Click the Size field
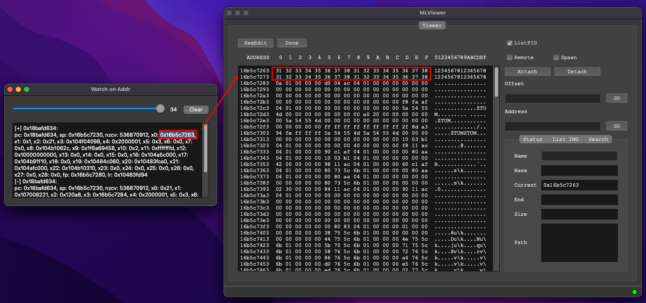646x303 pixels. click(x=579, y=214)
